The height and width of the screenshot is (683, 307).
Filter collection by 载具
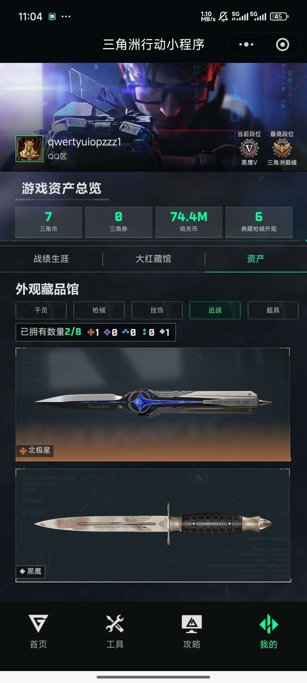273,310
